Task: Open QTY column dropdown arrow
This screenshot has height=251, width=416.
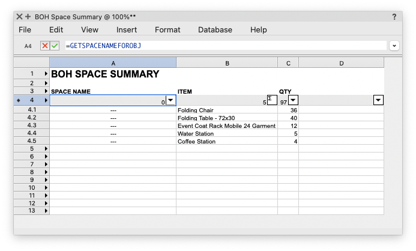Action: pyautogui.click(x=293, y=100)
